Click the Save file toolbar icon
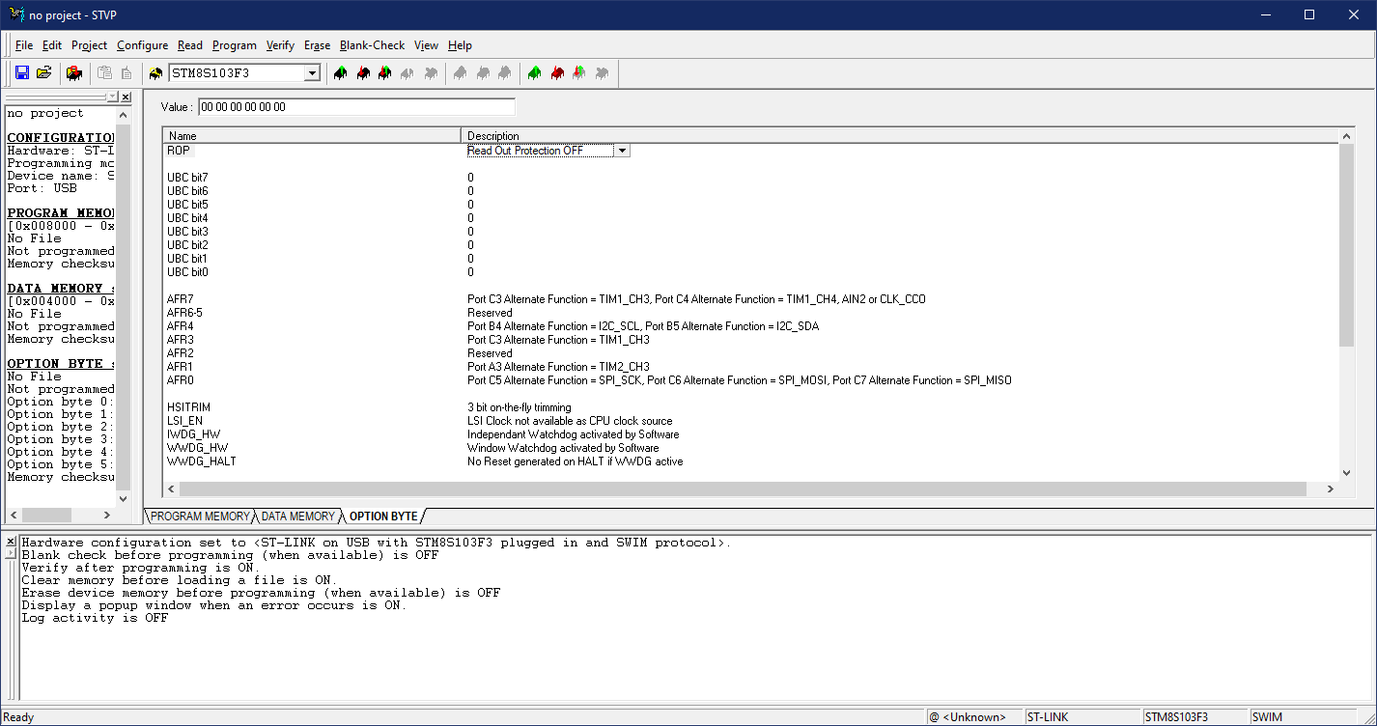 coord(22,73)
